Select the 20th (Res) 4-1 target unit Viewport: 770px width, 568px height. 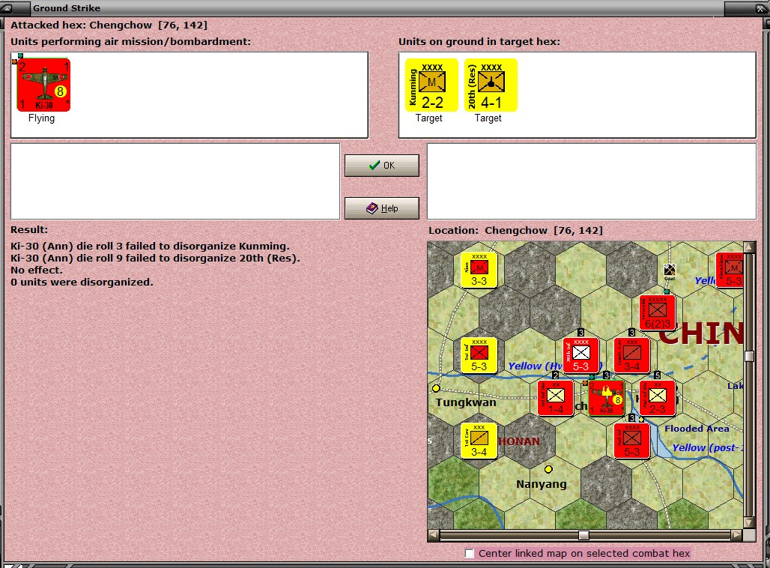pyautogui.click(x=491, y=85)
